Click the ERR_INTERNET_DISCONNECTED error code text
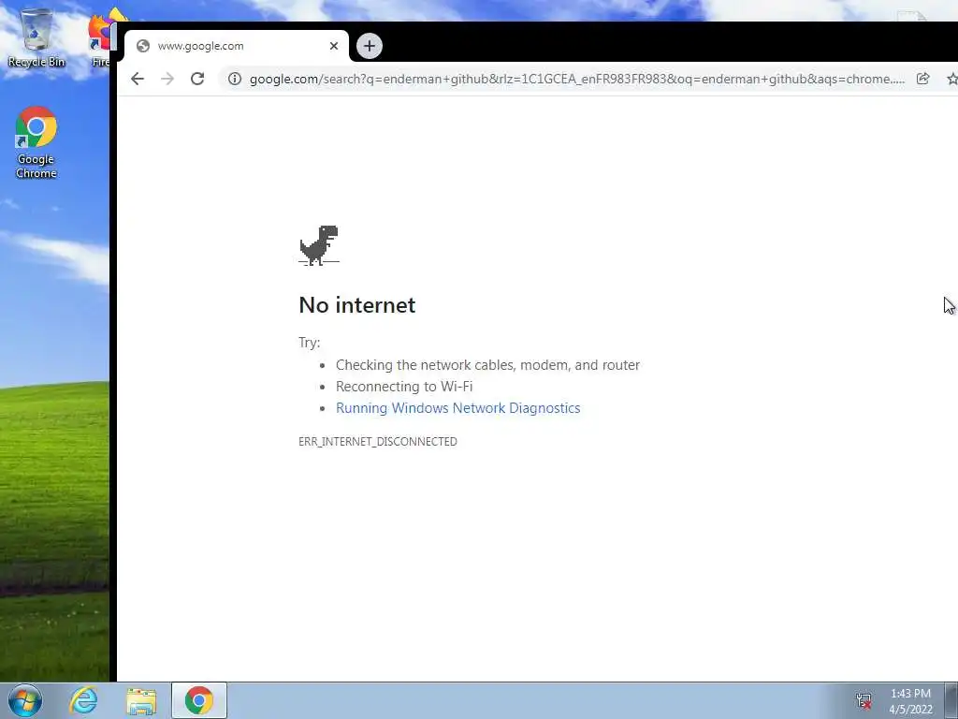Screen dimensions: 958x719 378,442
